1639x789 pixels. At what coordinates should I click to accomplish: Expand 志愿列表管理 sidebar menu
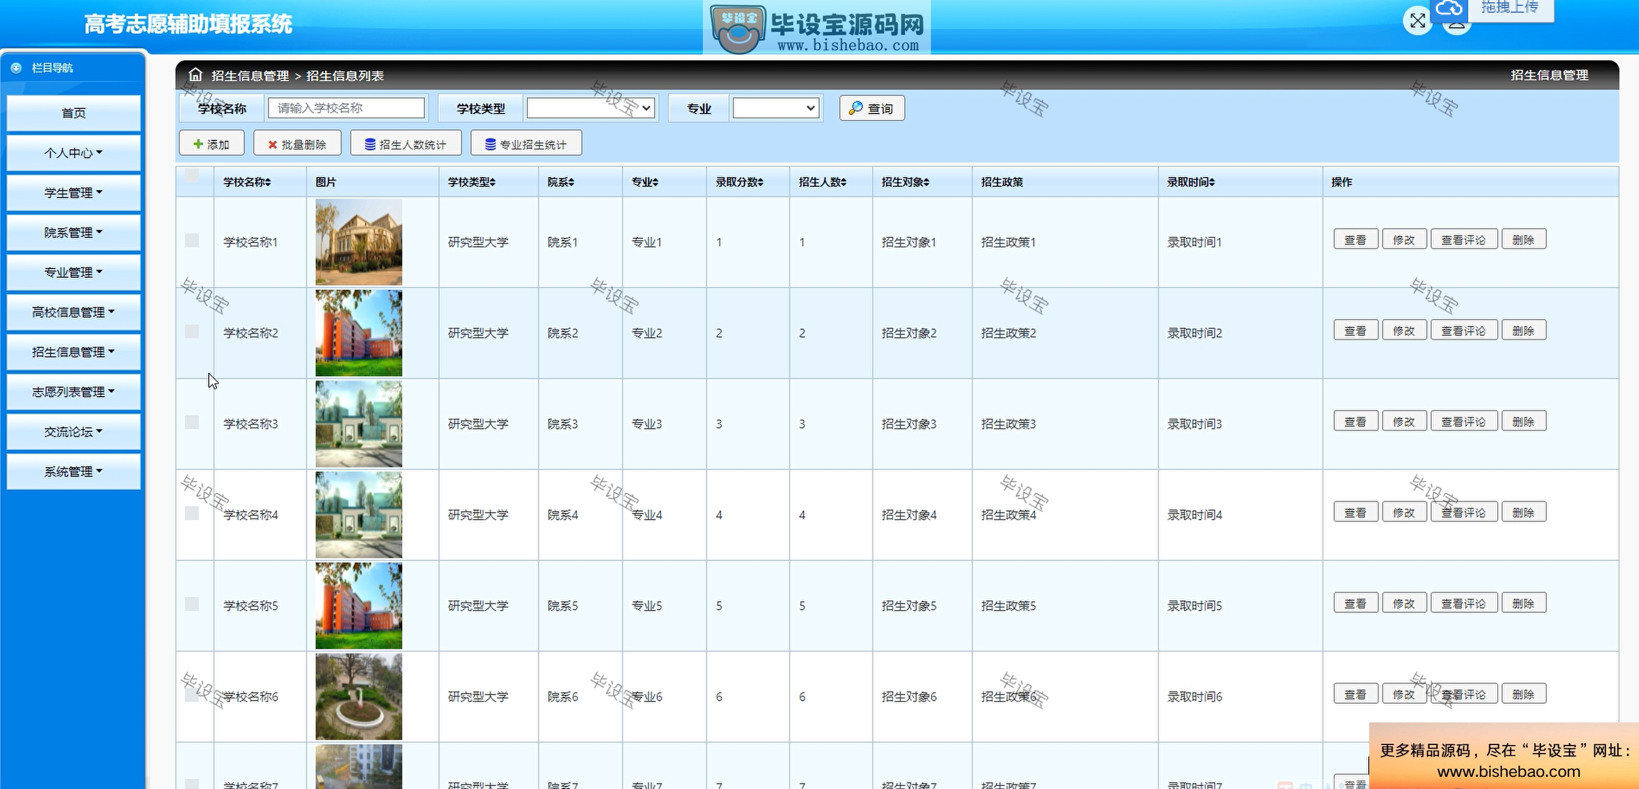pyautogui.click(x=73, y=392)
